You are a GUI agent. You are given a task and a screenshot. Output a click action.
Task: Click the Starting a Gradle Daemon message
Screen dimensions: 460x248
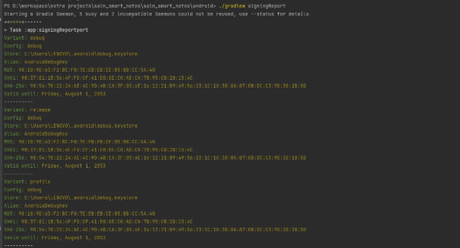pos(156,14)
